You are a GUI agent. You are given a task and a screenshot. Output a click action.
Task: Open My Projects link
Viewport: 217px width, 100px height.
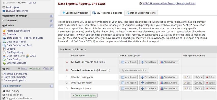(x=13, y=7)
